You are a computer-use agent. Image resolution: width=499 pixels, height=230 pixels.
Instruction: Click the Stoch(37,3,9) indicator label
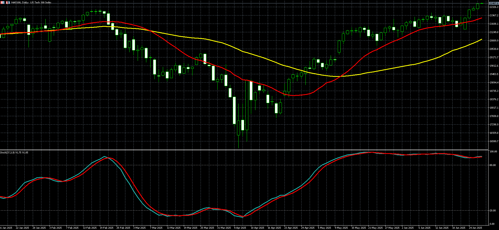(14, 152)
